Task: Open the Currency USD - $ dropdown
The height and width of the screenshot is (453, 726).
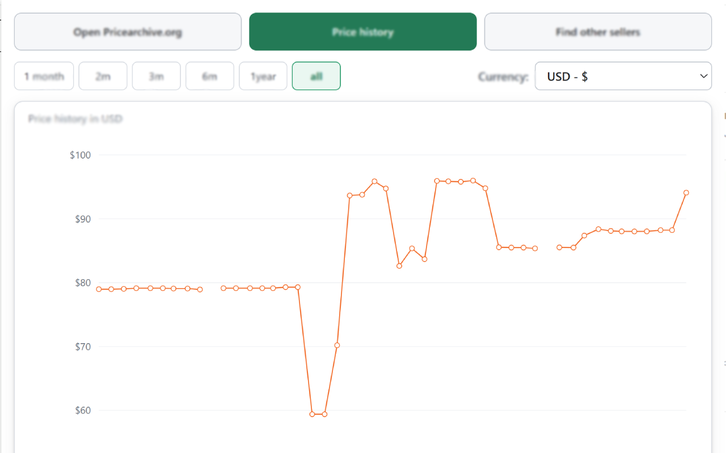Action: tap(623, 76)
